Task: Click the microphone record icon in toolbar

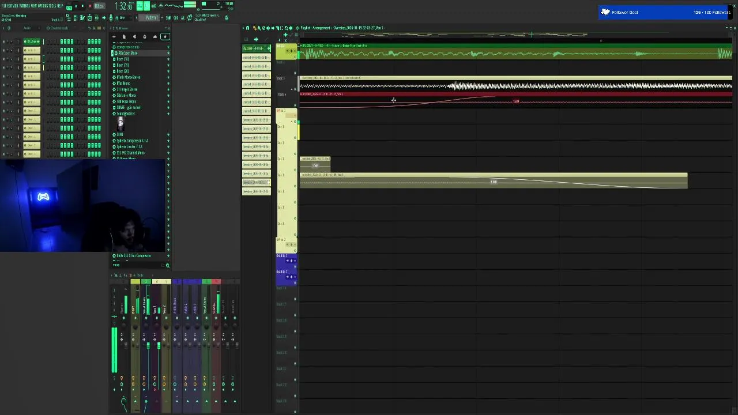Action: coord(111,18)
